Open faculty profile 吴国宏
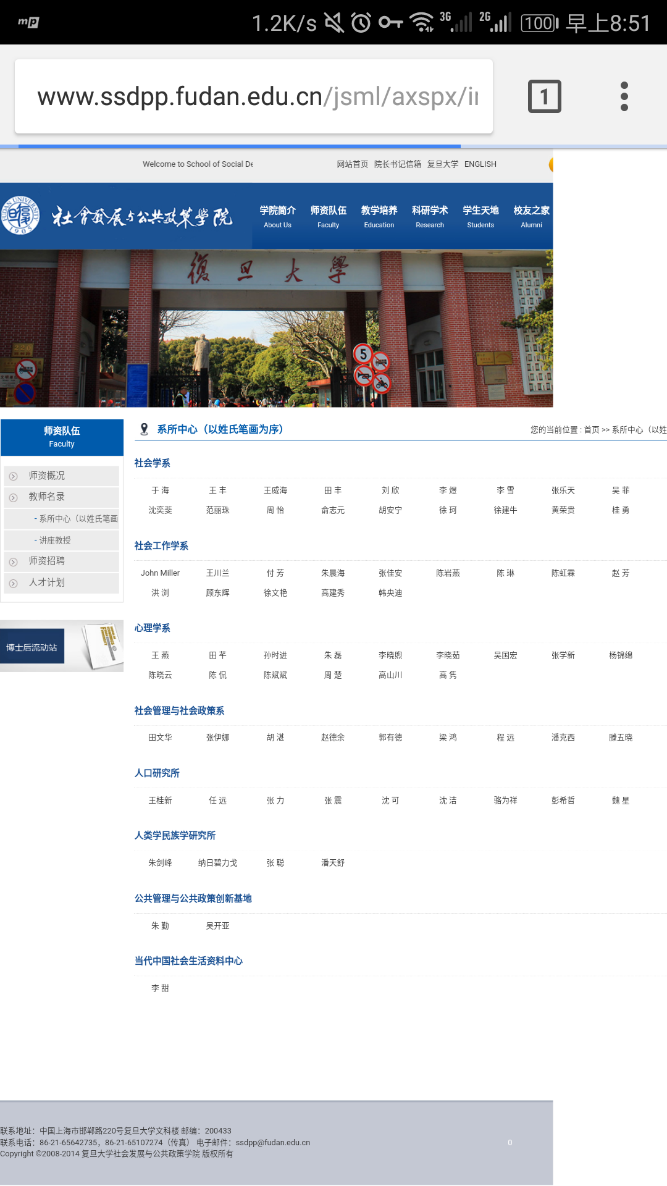Image resolution: width=667 pixels, height=1186 pixels. [506, 655]
